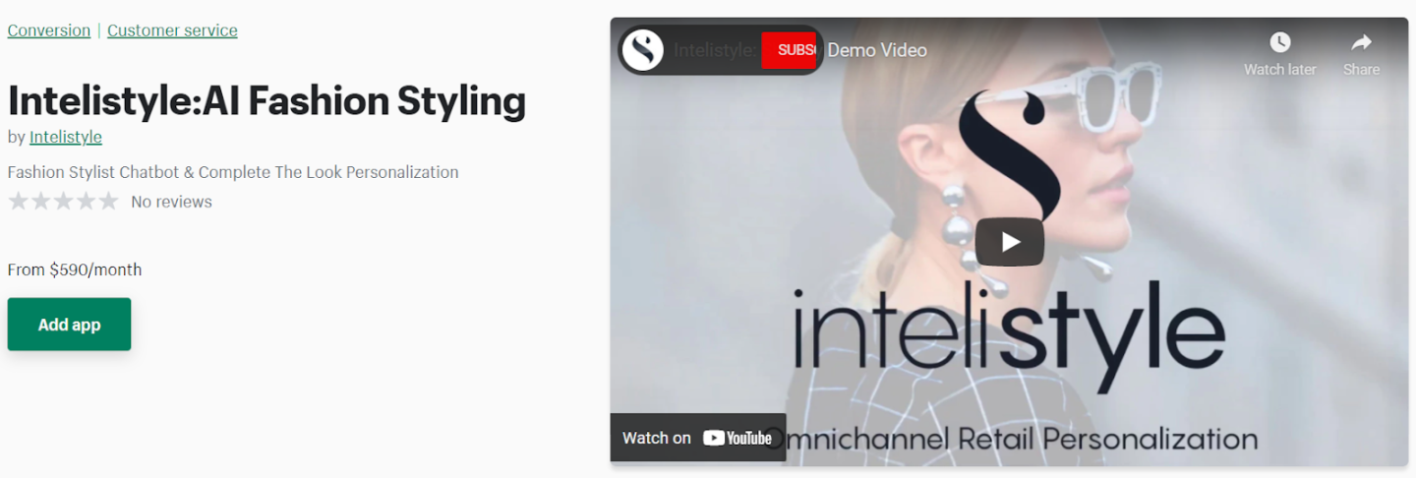Select the third rating star
The height and width of the screenshot is (478, 1416).
pyautogui.click(x=63, y=202)
